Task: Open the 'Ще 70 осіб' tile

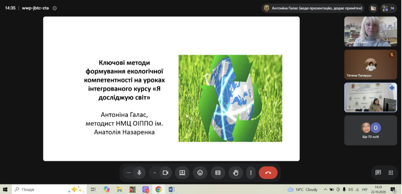Action: [x=371, y=130]
